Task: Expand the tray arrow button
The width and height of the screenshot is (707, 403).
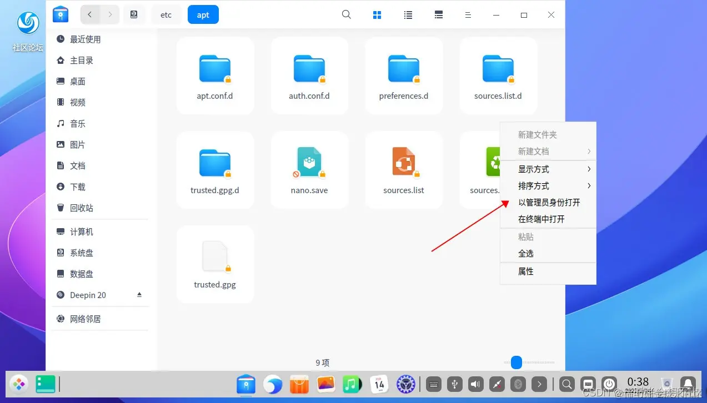Action: pos(539,384)
